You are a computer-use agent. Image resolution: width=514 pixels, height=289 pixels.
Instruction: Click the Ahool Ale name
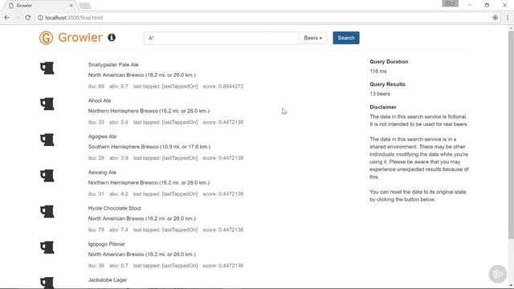pyautogui.click(x=100, y=100)
